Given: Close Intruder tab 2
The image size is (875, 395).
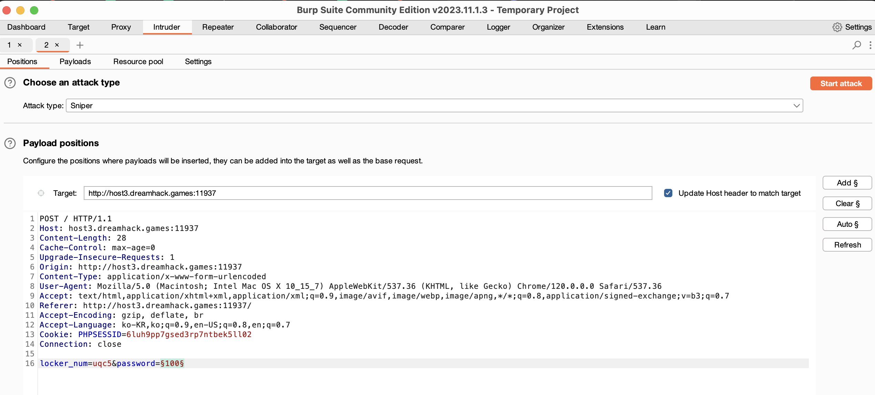Looking at the screenshot, I should [x=57, y=45].
